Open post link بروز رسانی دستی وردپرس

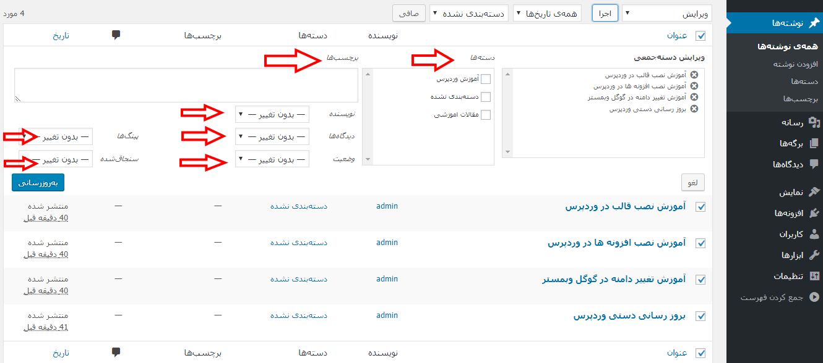click(x=629, y=315)
